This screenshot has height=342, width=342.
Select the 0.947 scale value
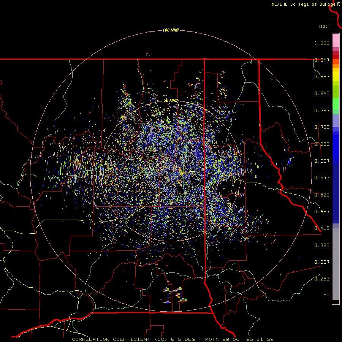[322, 60]
